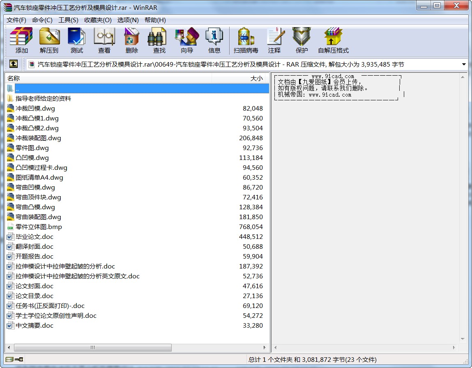Open the 注释 (Comment) tool
This screenshot has width=472, height=368.
274,40
